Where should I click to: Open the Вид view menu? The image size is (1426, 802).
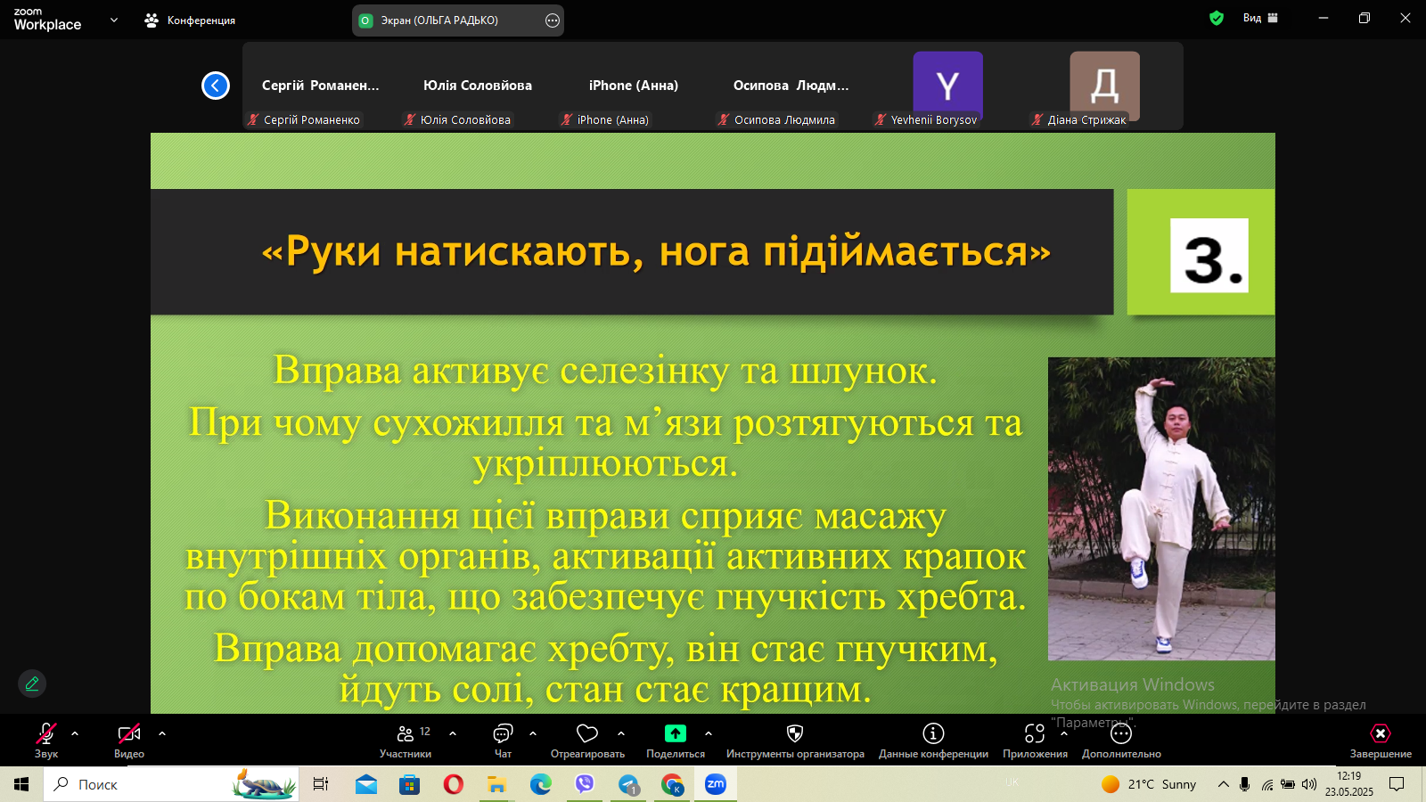click(x=1260, y=18)
